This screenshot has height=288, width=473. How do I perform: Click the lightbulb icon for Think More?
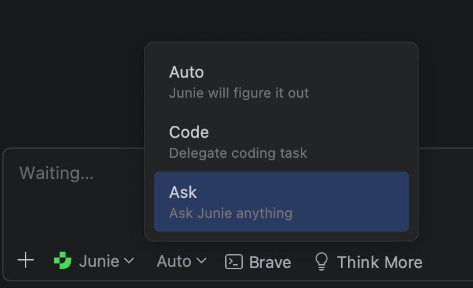tap(322, 262)
